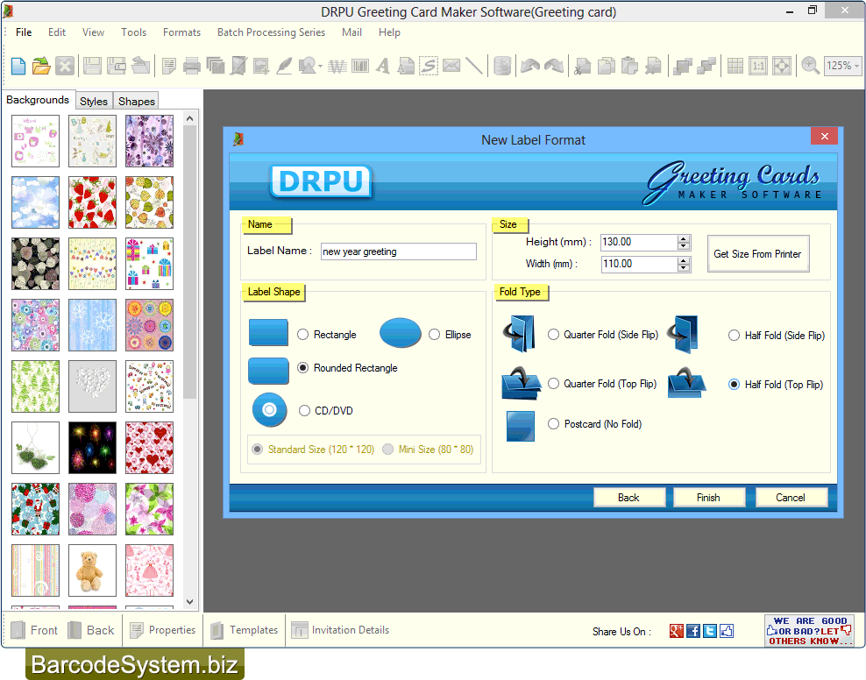Click the barcode tool icon
866x680 pixels.
click(360, 67)
